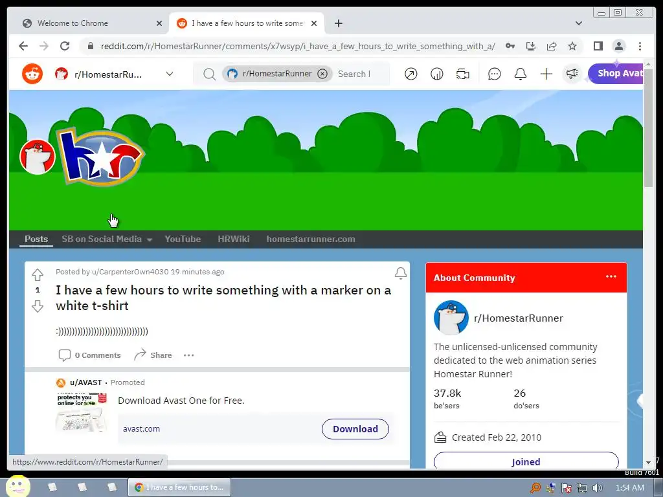Open the notifications bell in header

click(x=520, y=74)
